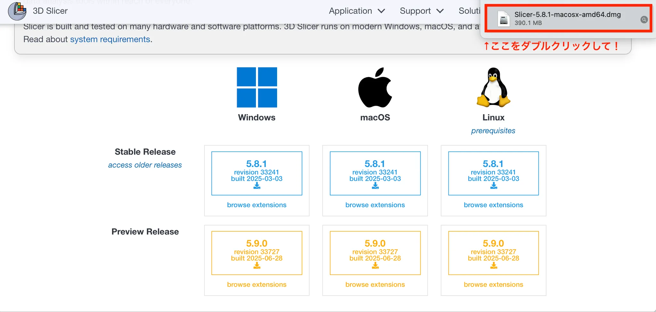Viewport: 656px width, 312px height.
Task: Click the macOS Apple logo
Action: pyautogui.click(x=375, y=87)
